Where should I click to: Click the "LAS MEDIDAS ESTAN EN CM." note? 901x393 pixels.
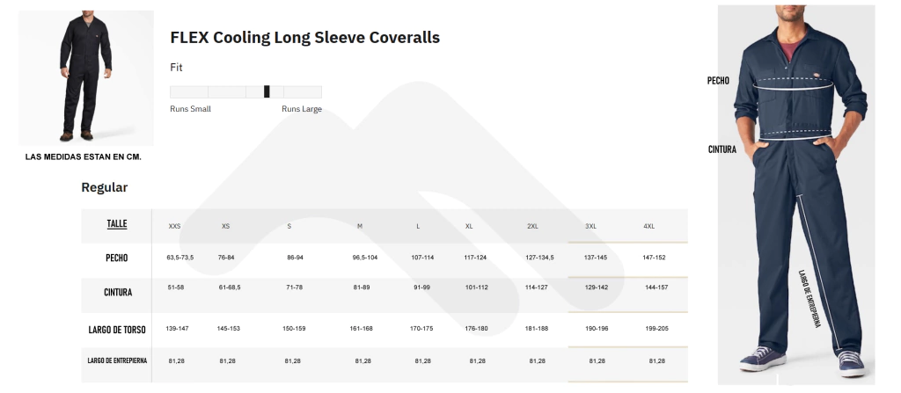[84, 156]
